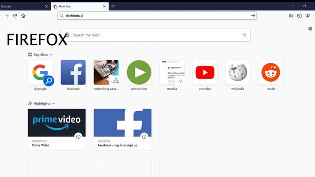Collapse the Highlights section
The height and width of the screenshot is (177, 315).
[54, 104]
